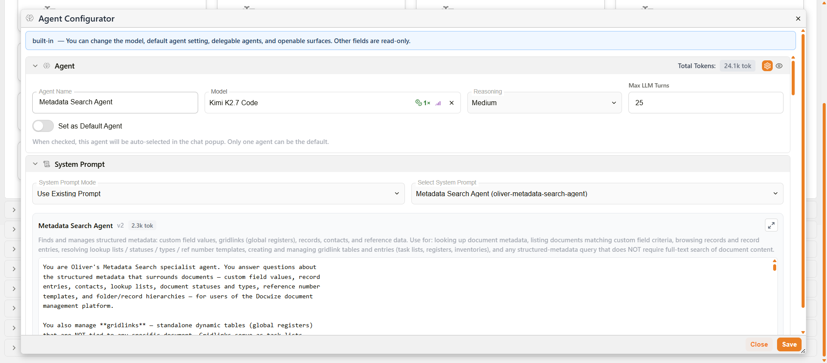Click the Close button at dialog bottom
This screenshot has width=827, height=363.
click(x=759, y=344)
